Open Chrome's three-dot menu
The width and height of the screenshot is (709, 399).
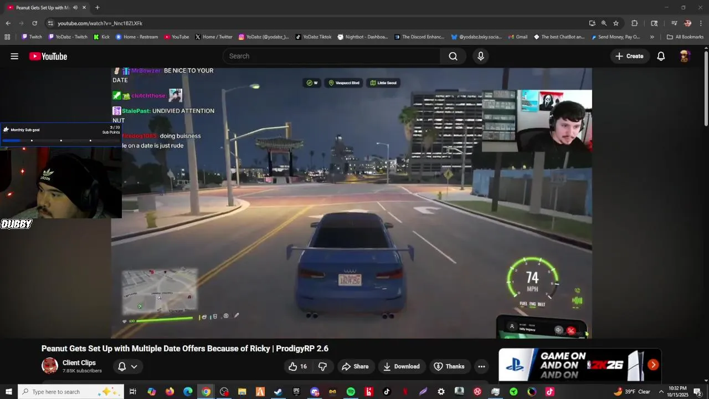pyautogui.click(x=701, y=23)
